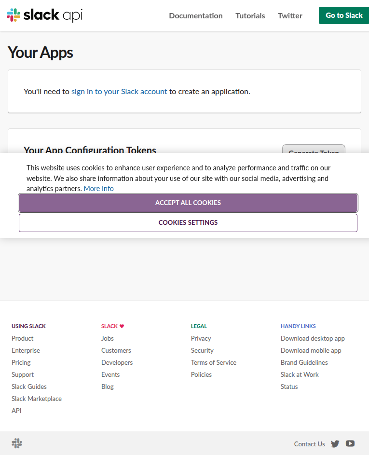Open the YouTube icon in footer
Viewport: 369px width, 455px height.
[350, 444]
